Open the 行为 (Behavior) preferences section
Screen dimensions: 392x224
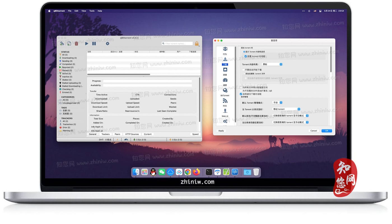pyautogui.click(x=225, y=51)
